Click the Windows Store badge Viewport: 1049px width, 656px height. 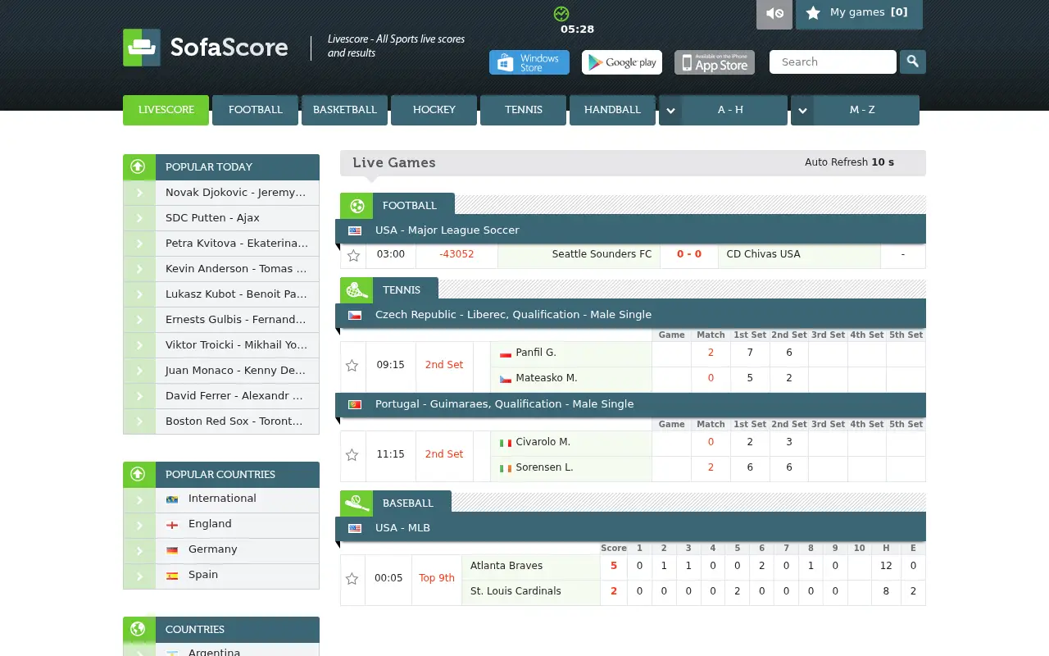click(x=529, y=62)
